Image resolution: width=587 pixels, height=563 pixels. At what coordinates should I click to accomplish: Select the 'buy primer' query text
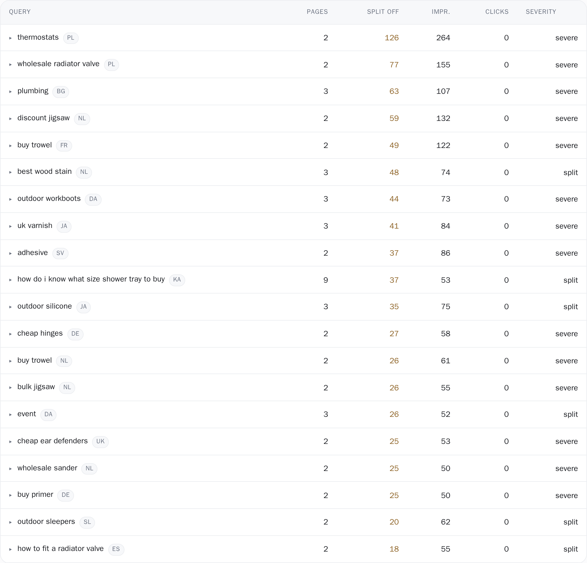coord(35,494)
